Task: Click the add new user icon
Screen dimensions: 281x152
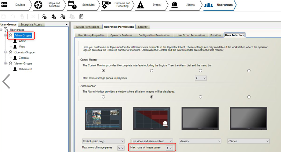Action: [x=54, y=16]
